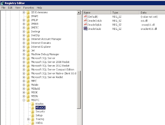The width and height of the screenshot is (165, 125).
Task: Click the Jet folder icon
Action: pyautogui.click(x=28, y=50)
